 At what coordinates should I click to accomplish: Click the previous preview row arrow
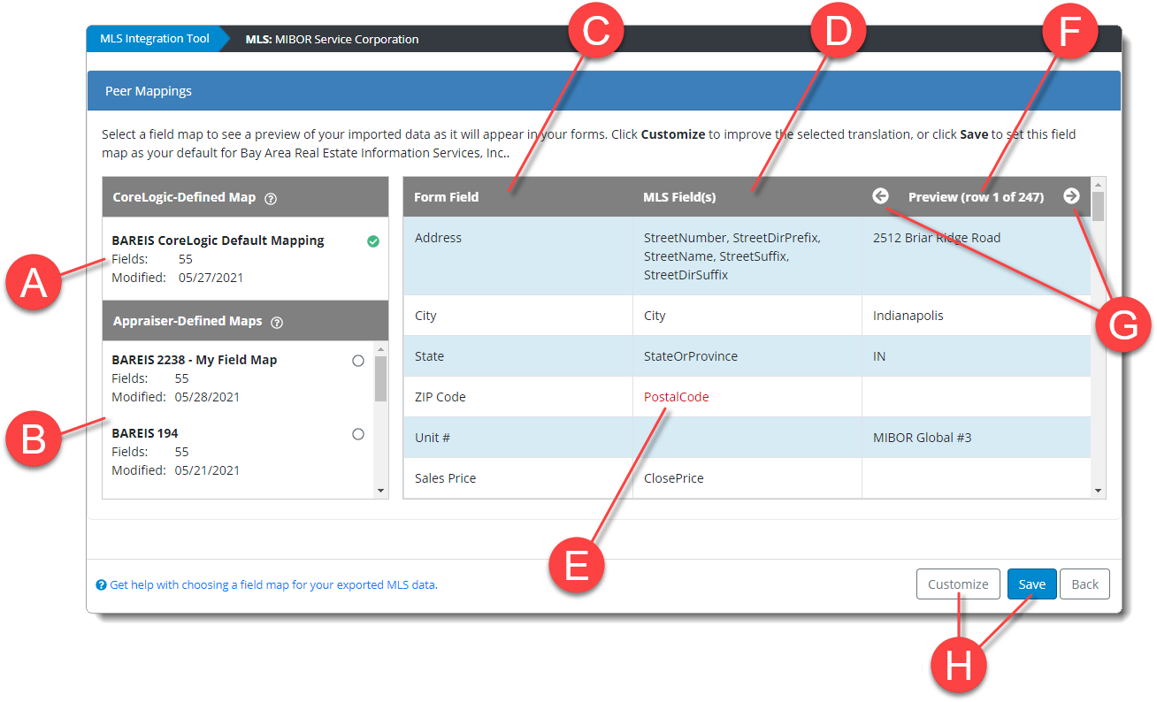pos(880,196)
